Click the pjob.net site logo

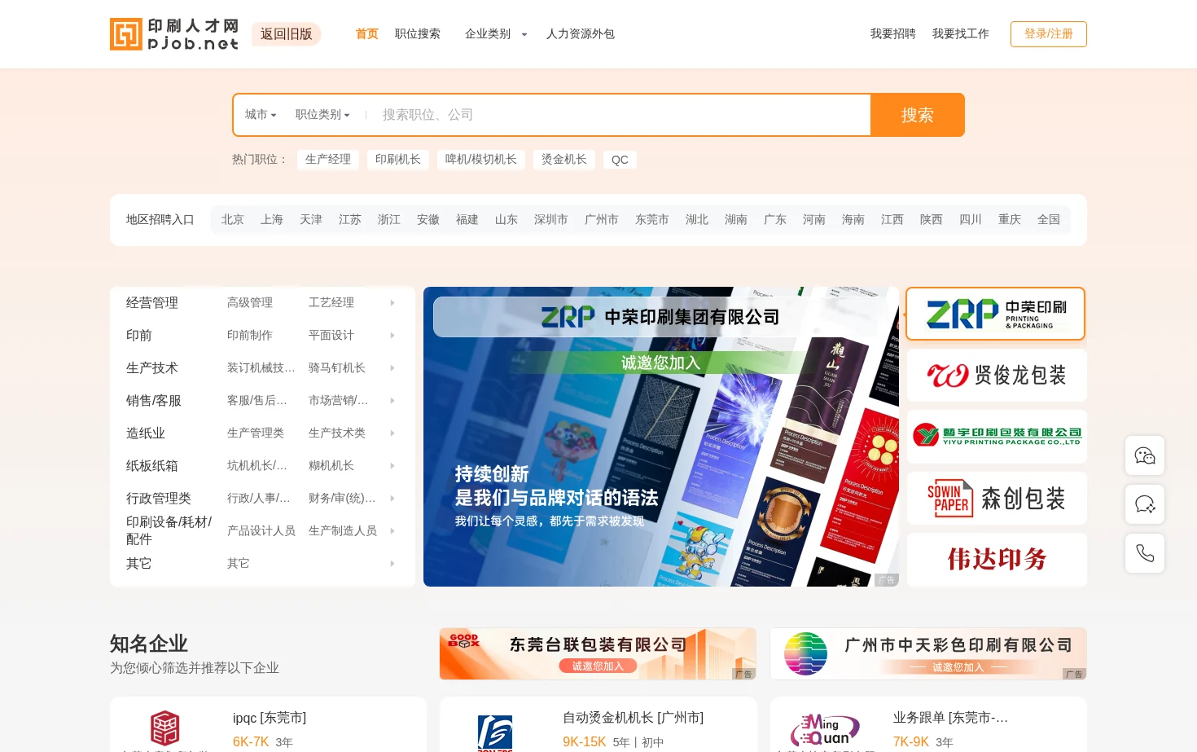click(174, 34)
